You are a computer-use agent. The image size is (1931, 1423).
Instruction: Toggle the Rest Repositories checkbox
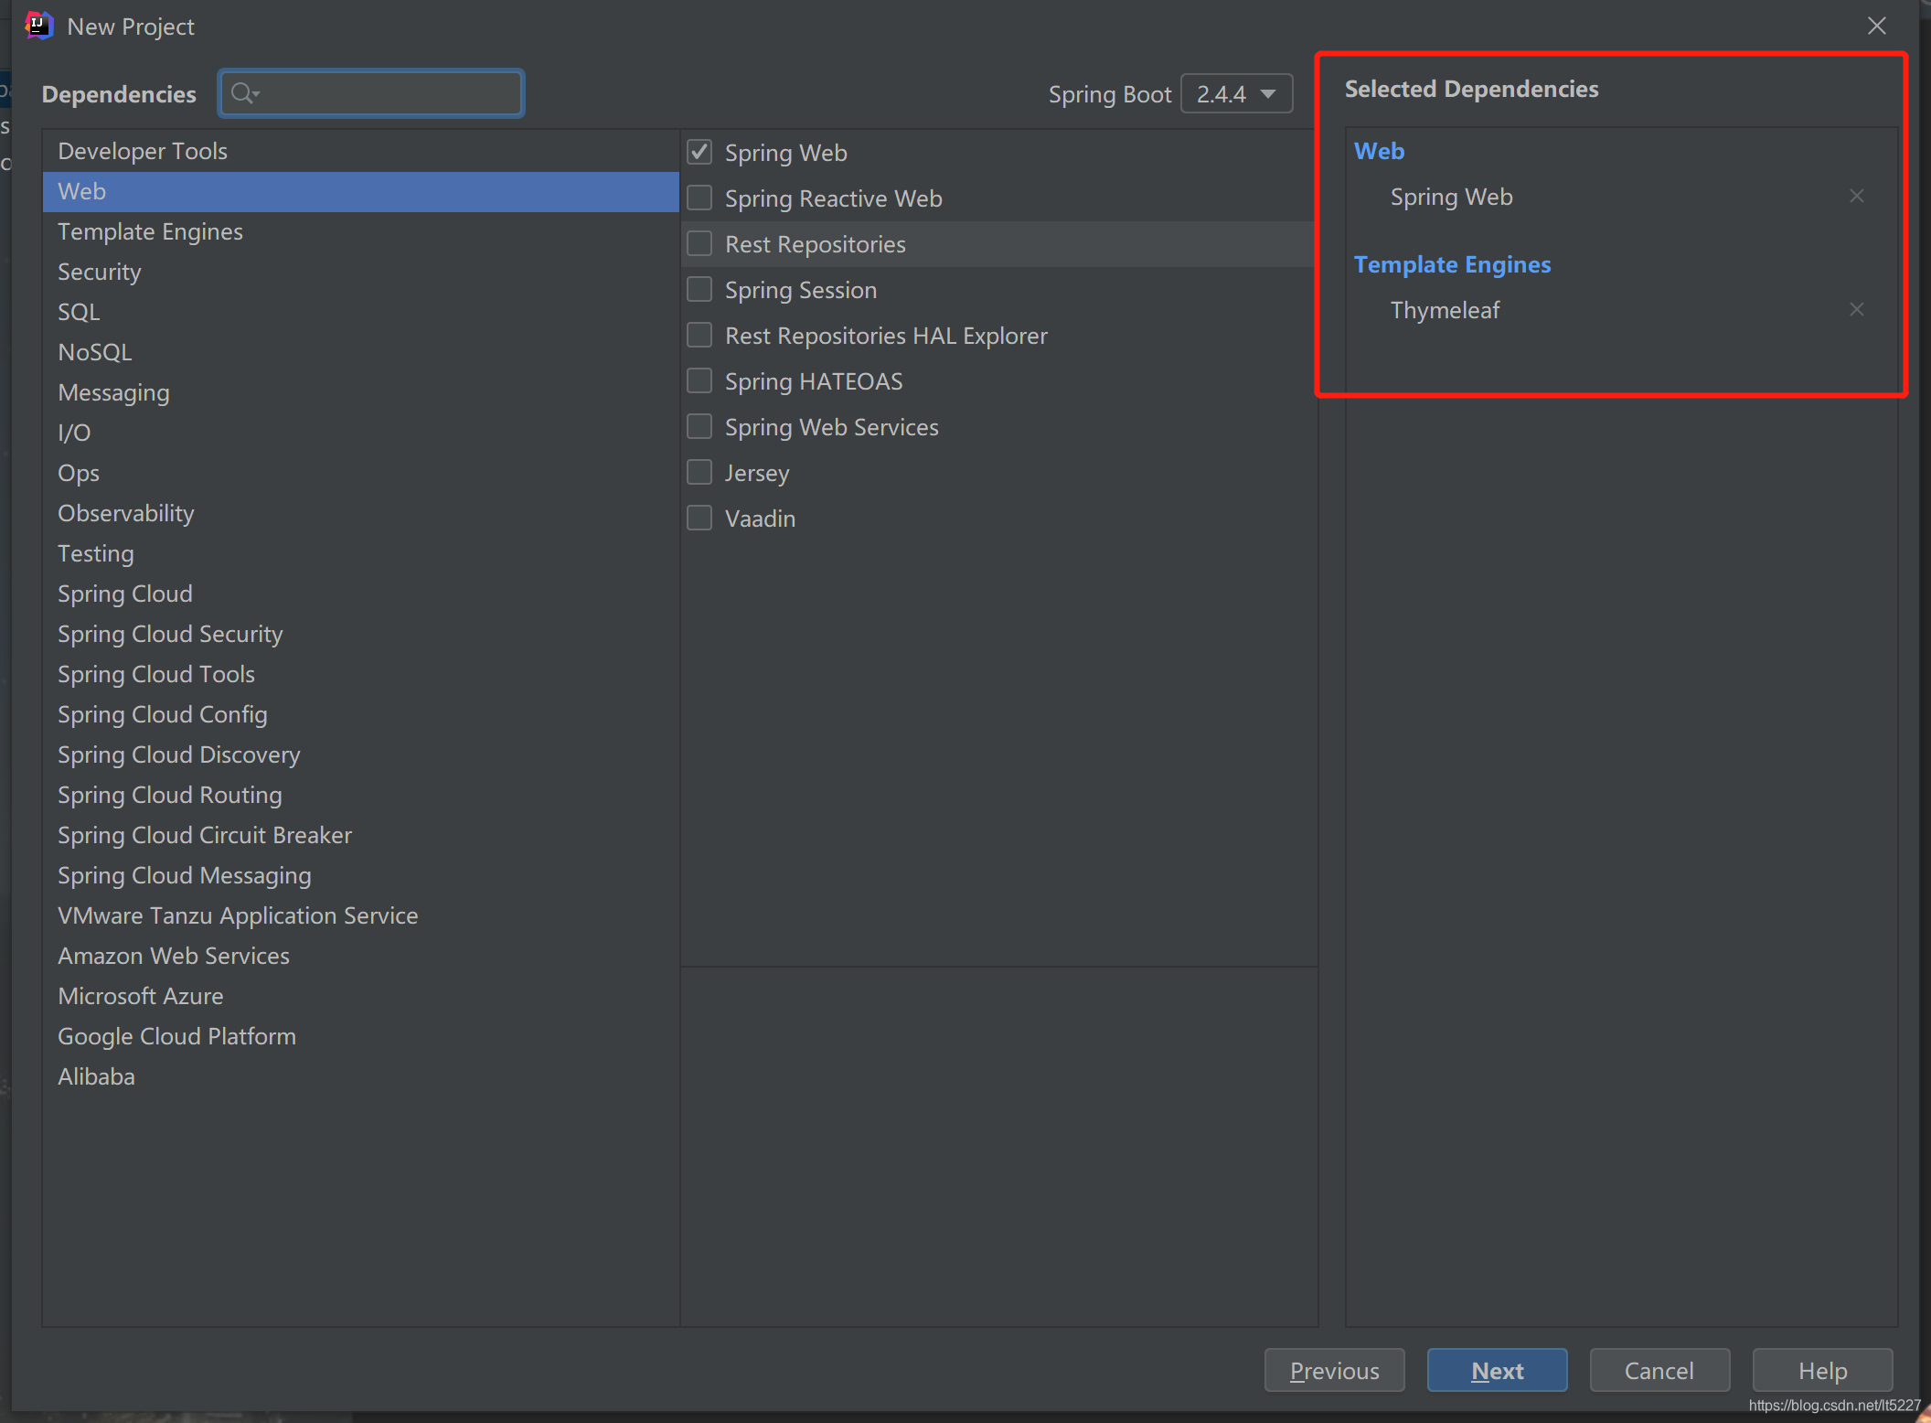click(x=699, y=243)
